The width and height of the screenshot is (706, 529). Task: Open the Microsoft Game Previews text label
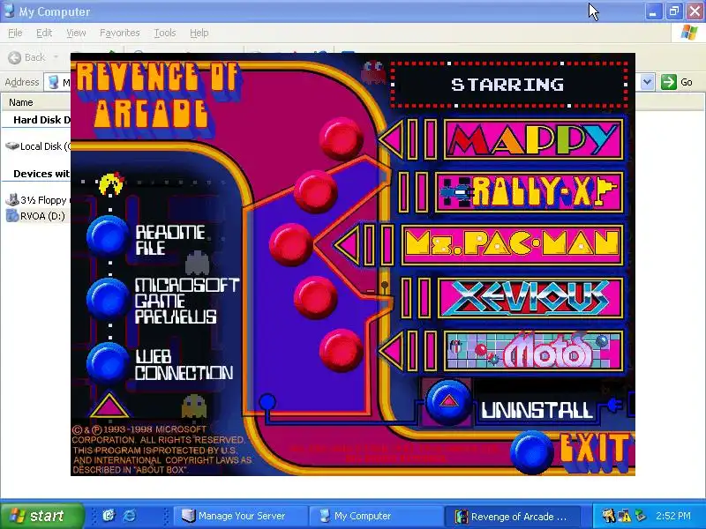click(x=186, y=301)
